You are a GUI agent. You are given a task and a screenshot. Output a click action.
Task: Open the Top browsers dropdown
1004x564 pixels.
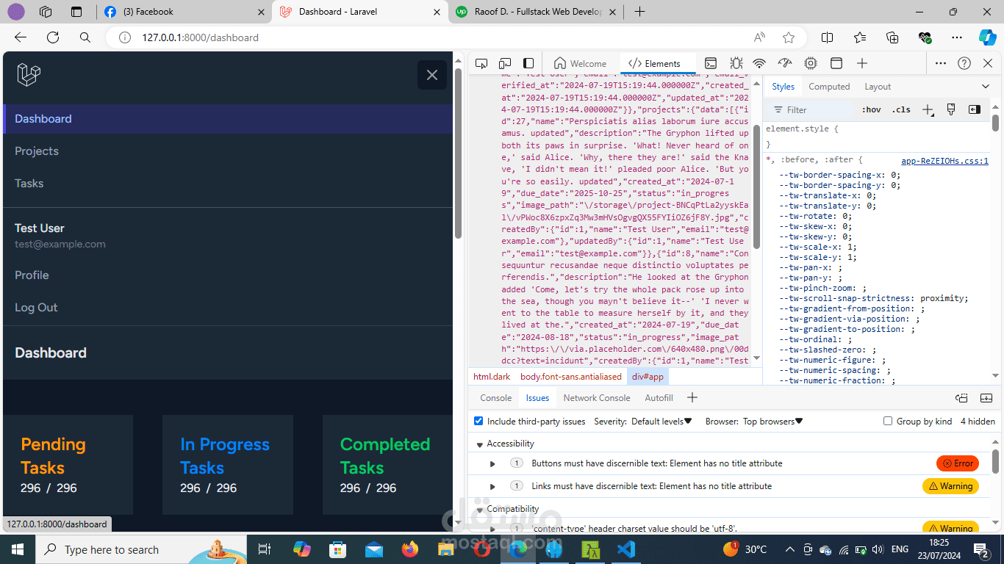click(773, 422)
